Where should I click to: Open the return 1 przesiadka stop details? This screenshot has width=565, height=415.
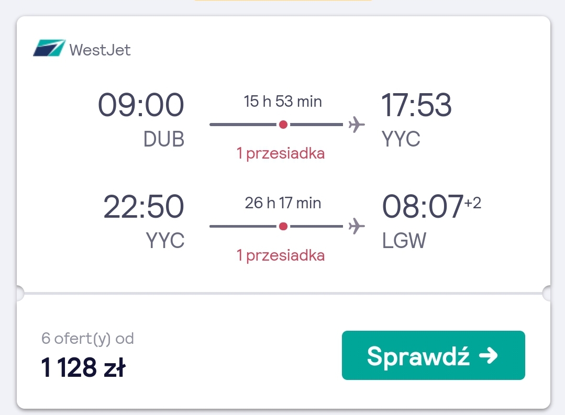pos(280,255)
